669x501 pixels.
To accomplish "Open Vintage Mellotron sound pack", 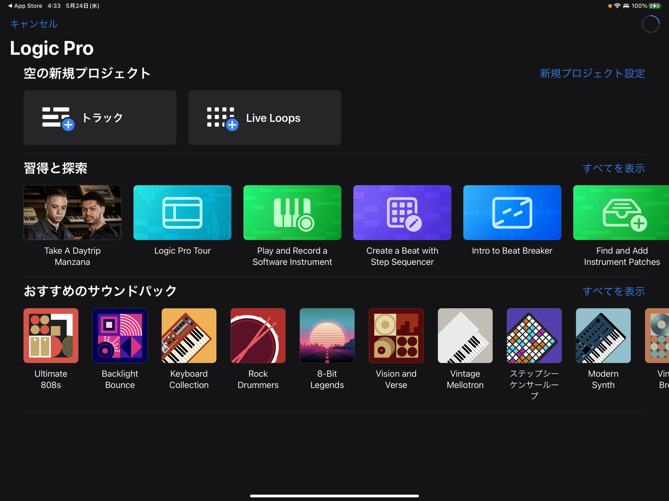I will tap(465, 336).
